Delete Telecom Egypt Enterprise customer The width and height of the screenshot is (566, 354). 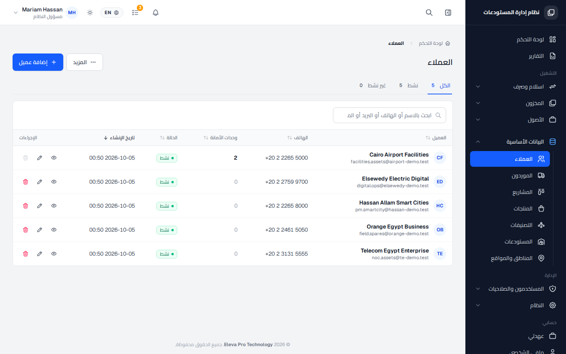pyautogui.click(x=26, y=254)
